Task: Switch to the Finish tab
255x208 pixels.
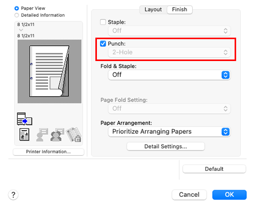Action: tap(180, 10)
